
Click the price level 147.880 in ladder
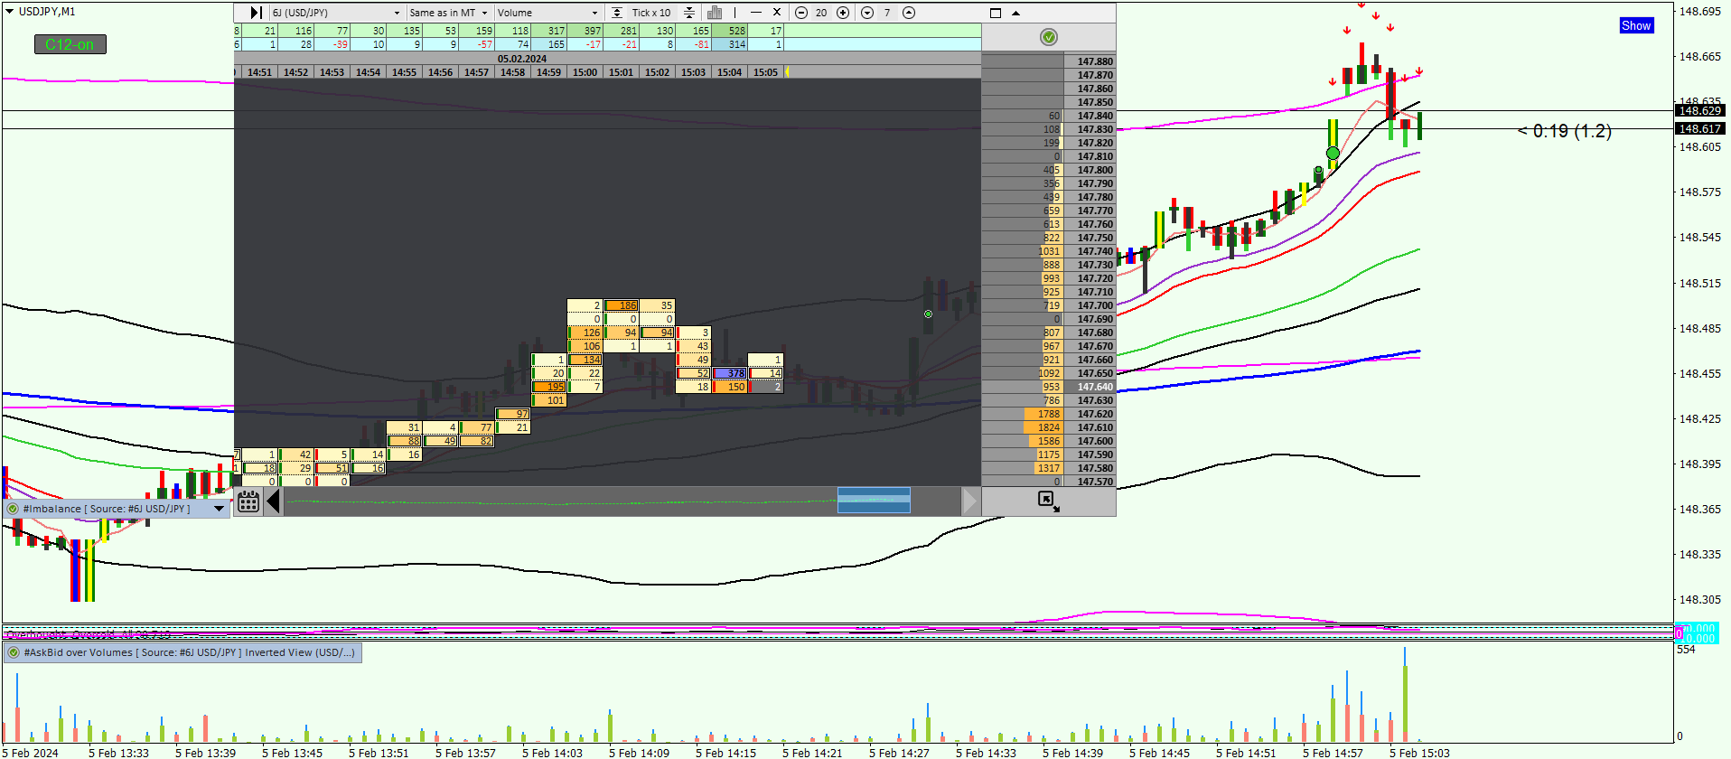pyautogui.click(x=1090, y=61)
